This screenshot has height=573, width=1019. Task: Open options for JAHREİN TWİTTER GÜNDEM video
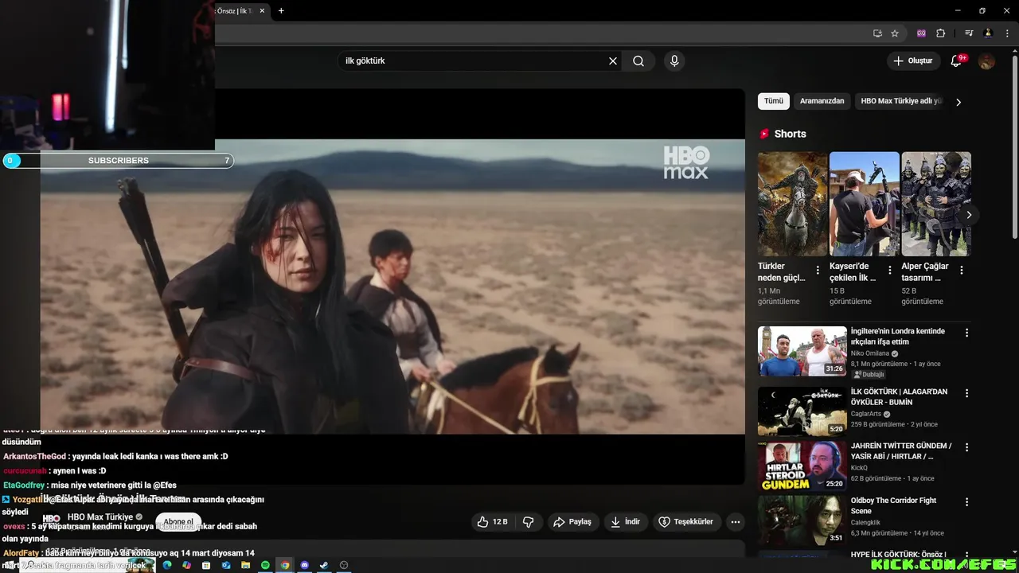point(967,447)
